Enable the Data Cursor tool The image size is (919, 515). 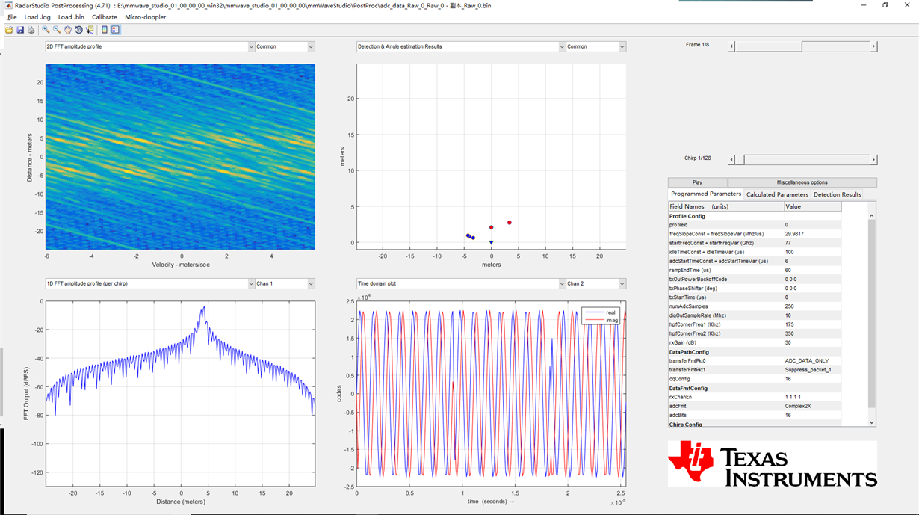(90, 30)
